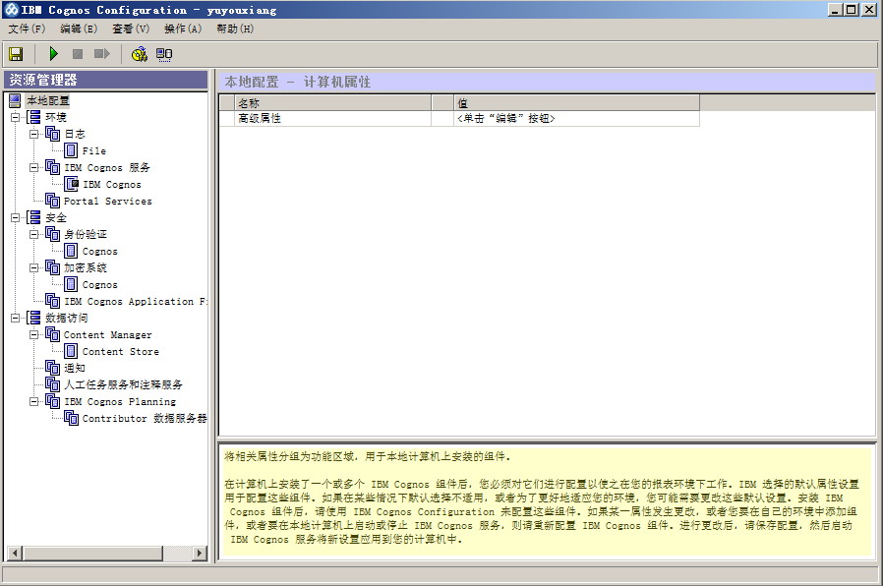Click the Content Store node icon

tap(71, 351)
